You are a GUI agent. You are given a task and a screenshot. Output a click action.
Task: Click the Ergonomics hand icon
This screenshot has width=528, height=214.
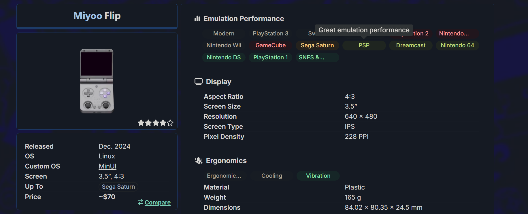coord(198,161)
